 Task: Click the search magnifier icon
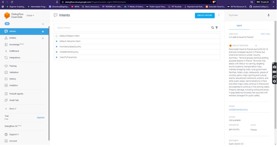click(x=212, y=28)
